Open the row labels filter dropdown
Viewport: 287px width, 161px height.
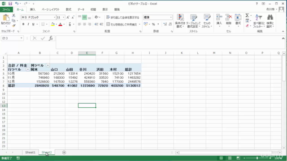pyautogui.click(x=28, y=69)
